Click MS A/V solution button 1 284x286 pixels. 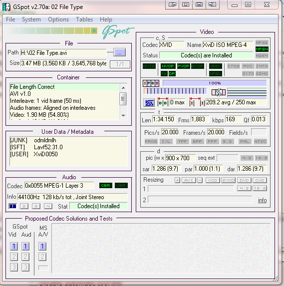42,247
